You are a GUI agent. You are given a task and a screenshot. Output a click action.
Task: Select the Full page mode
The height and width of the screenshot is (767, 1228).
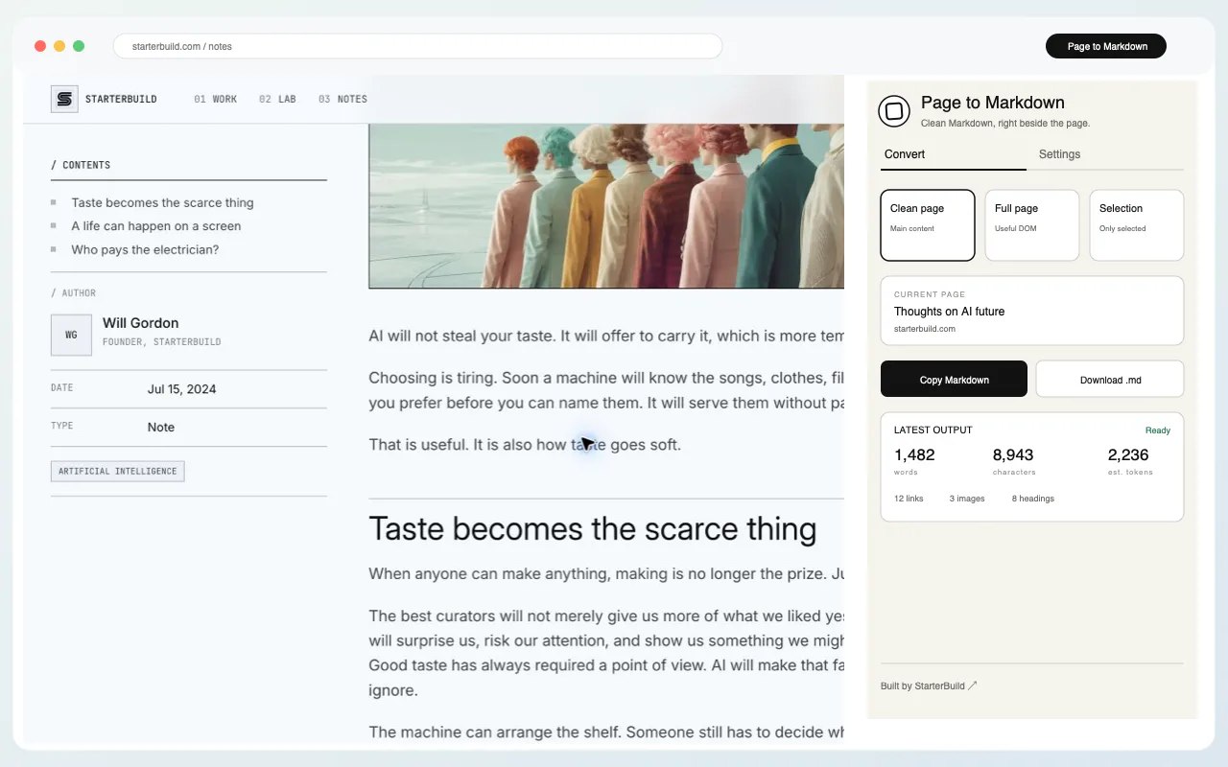tap(1032, 225)
